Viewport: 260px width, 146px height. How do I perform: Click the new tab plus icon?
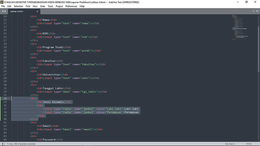[253, 11]
